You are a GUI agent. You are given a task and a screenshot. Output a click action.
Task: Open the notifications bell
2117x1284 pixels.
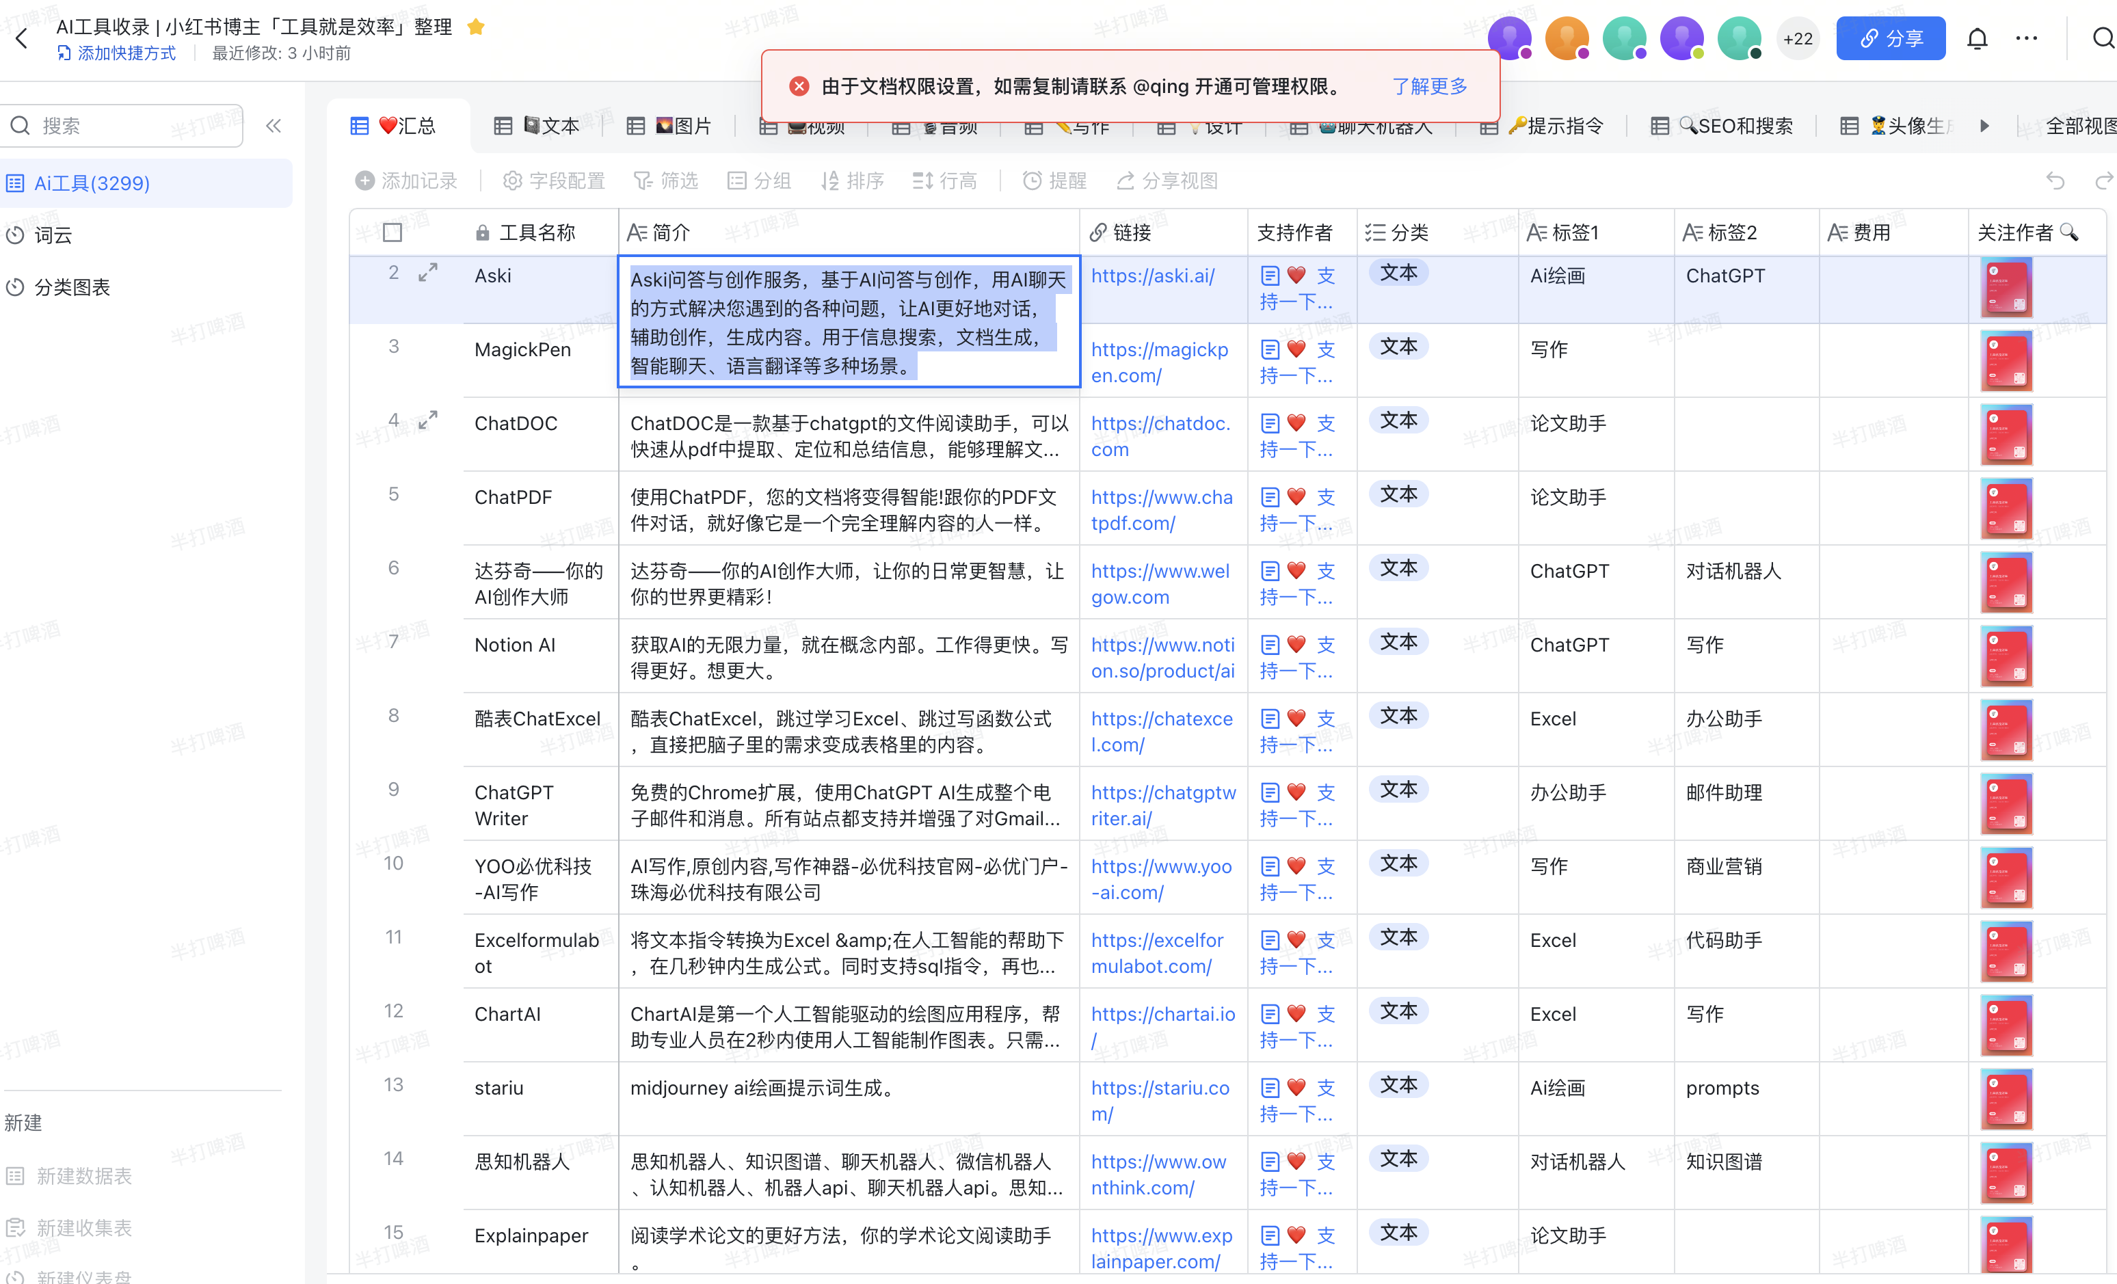pos(1978,38)
